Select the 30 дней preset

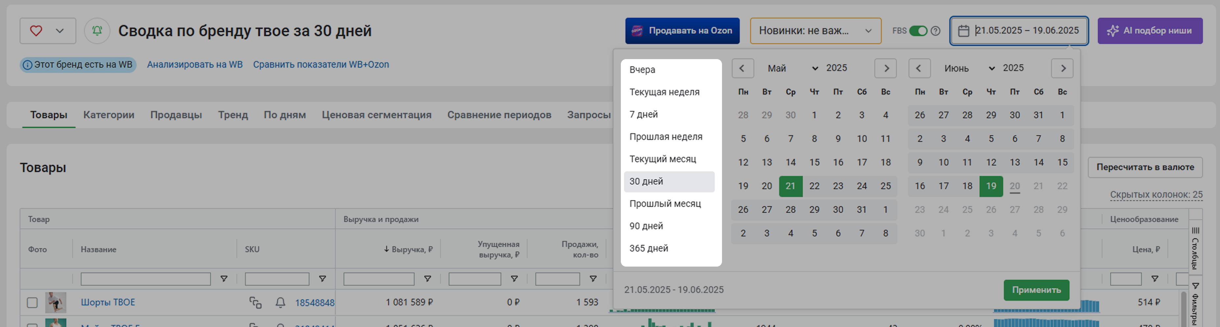click(669, 181)
